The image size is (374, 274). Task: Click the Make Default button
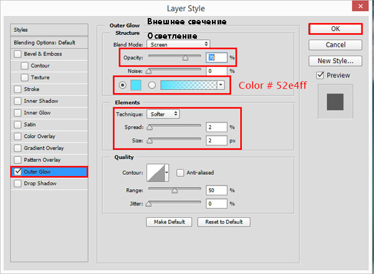click(169, 222)
